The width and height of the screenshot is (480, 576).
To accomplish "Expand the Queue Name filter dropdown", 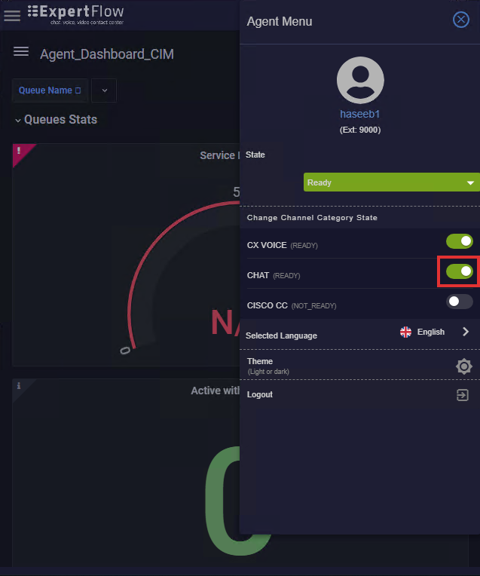I will [x=104, y=90].
